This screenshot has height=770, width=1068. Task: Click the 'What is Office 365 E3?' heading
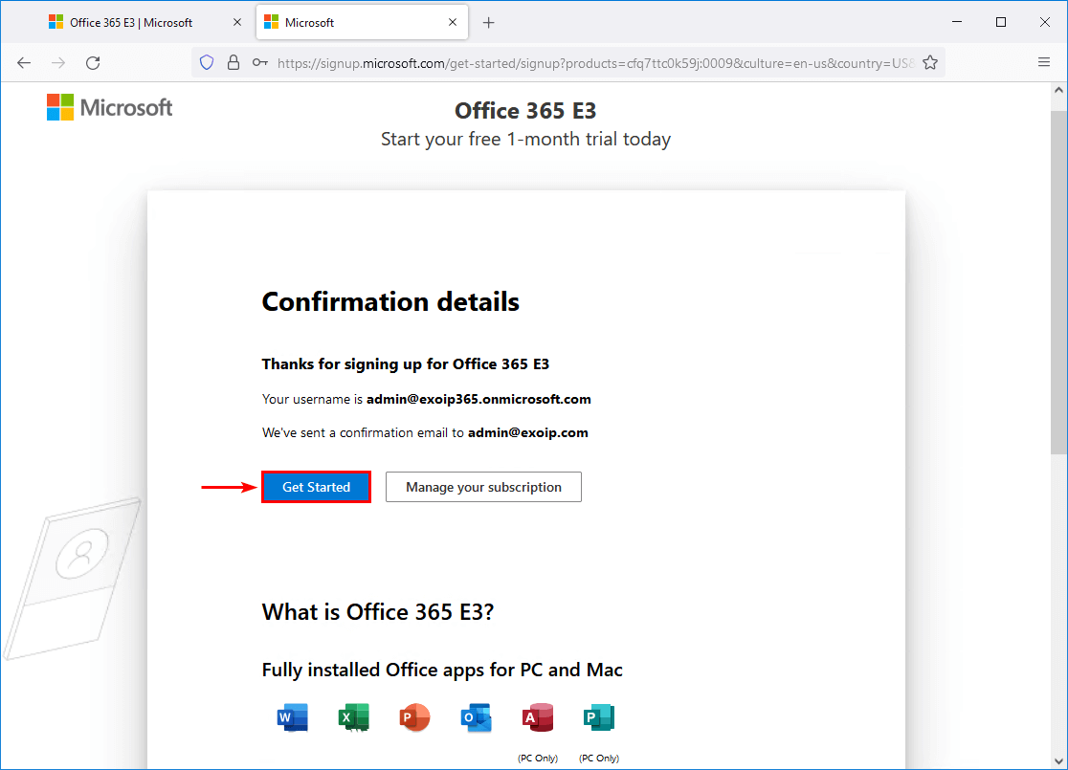(378, 612)
